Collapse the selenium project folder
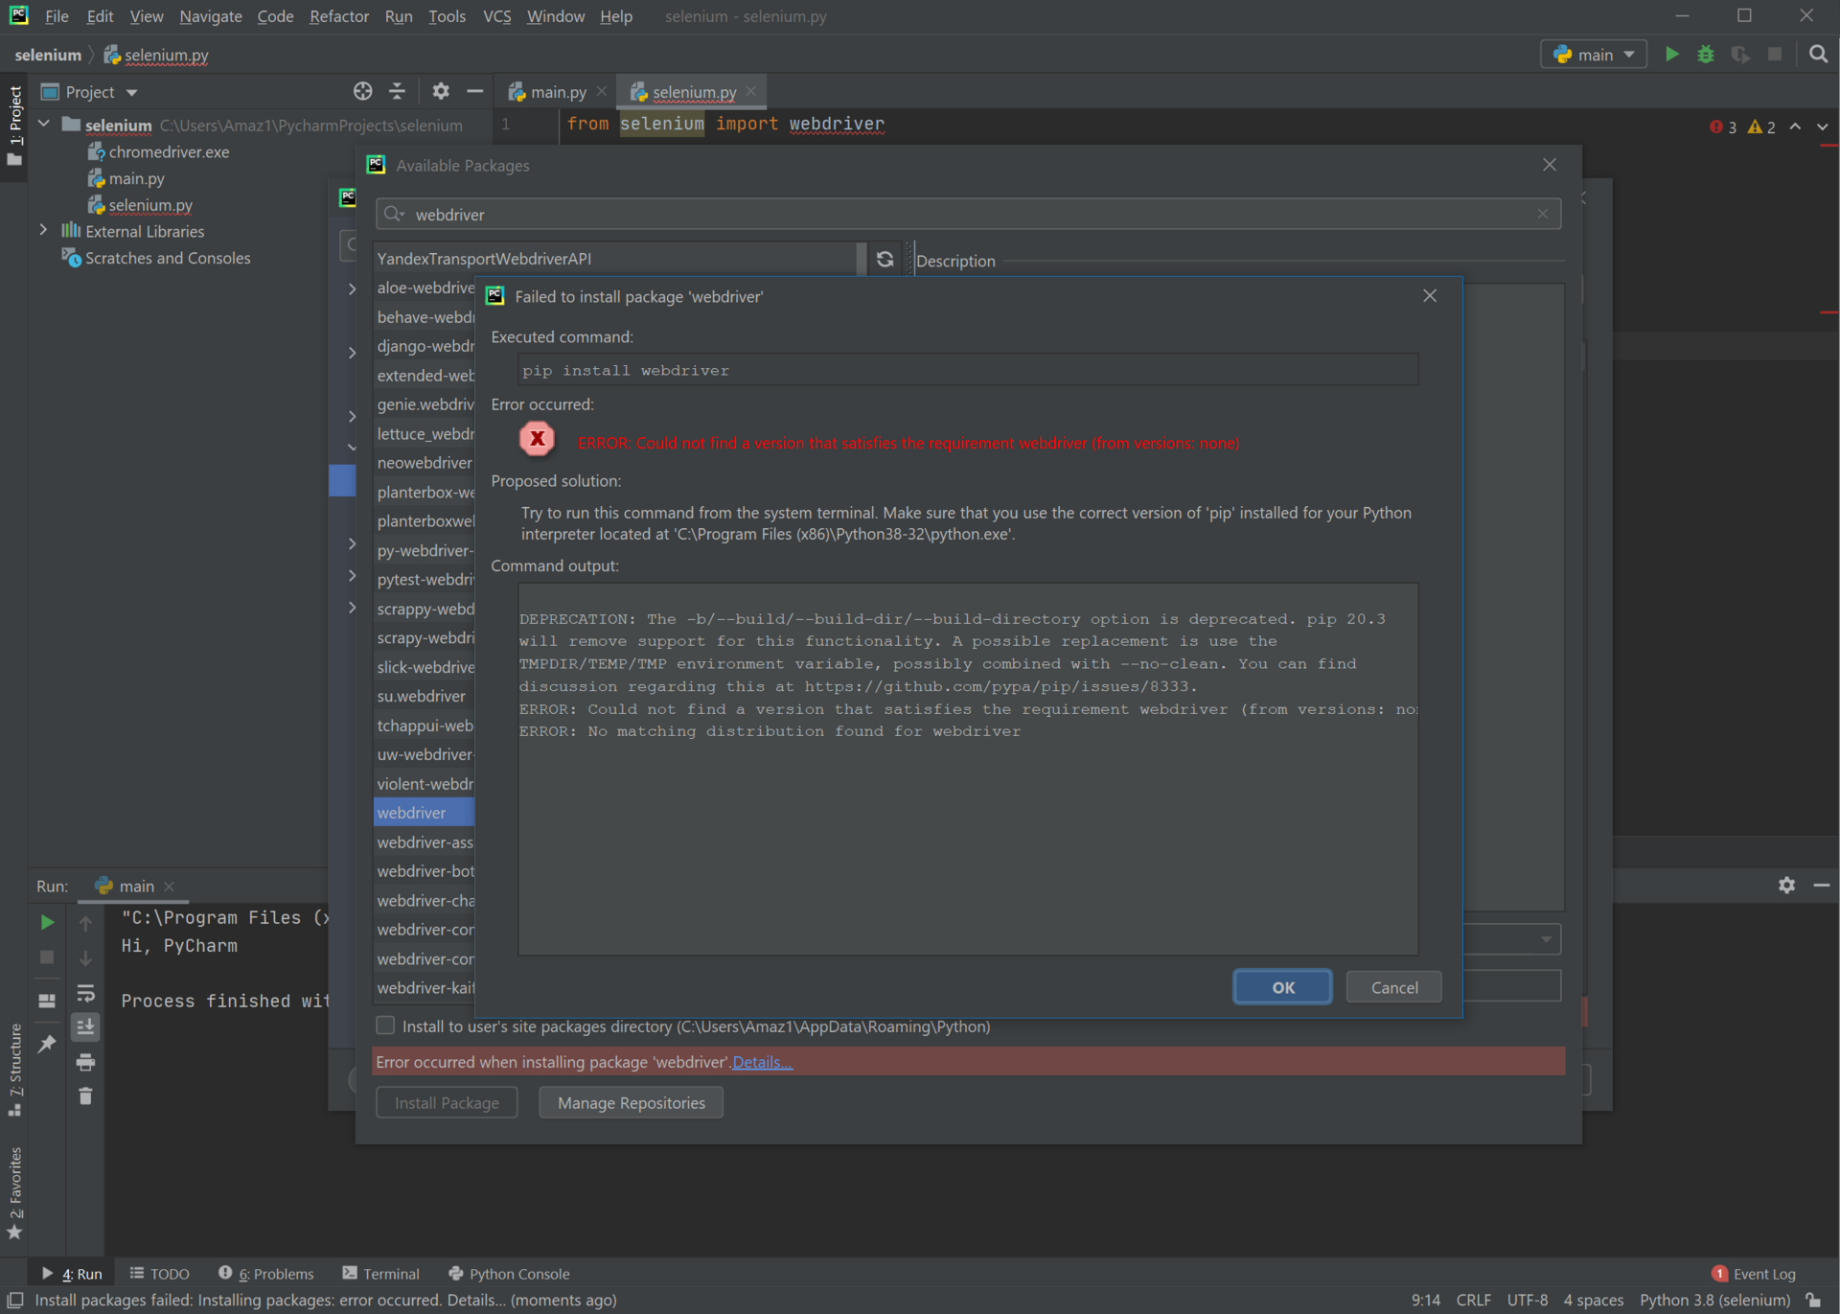 click(43, 124)
